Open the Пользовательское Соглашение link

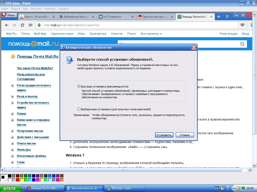pos(31,76)
